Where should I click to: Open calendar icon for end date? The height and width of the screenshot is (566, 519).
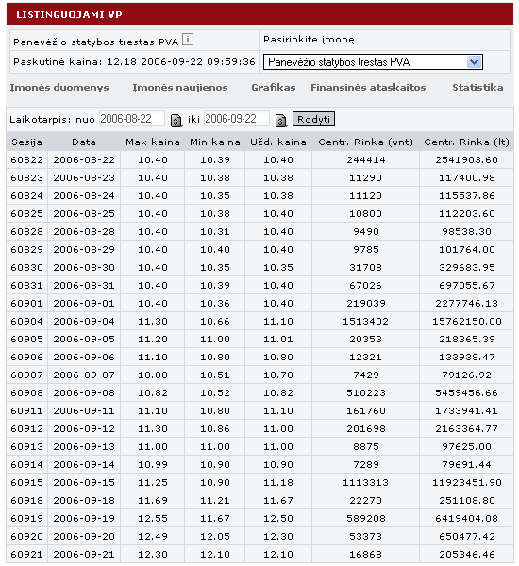(280, 120)
